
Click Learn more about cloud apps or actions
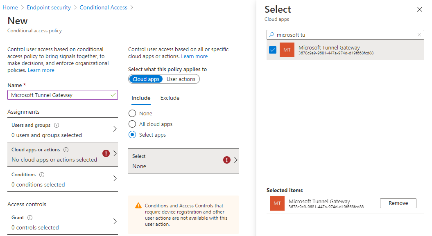pos(194,56)
